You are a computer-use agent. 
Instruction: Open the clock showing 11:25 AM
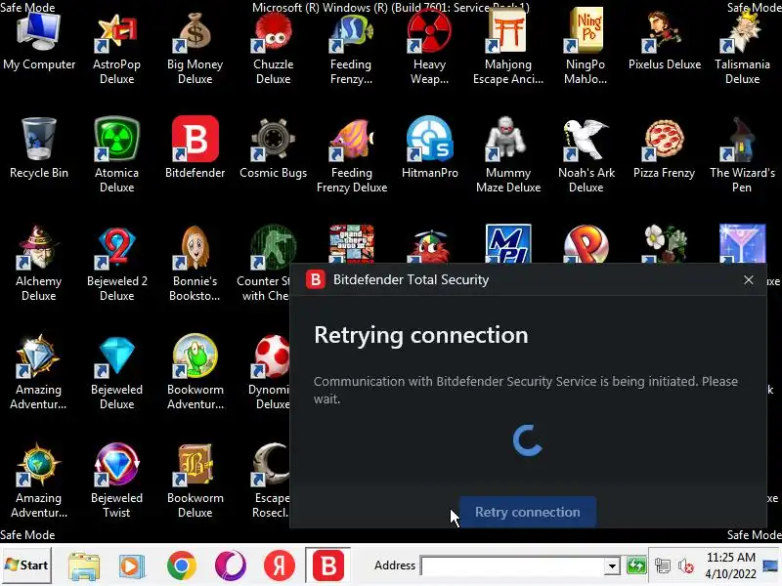click(730, 565)
